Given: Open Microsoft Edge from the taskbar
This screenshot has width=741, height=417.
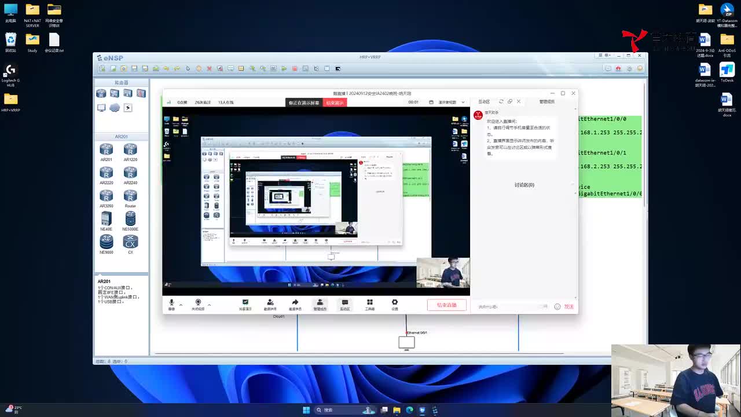Looking at the screenshot, I should pyautogui.click(x=409, y=410).
